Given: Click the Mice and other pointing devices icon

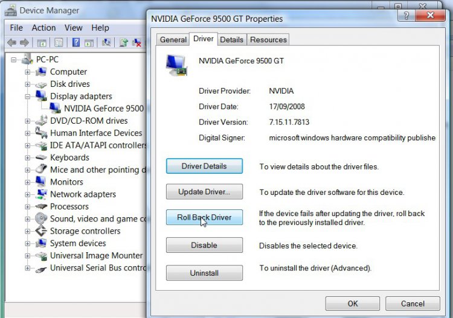Looking at the screenshot, I should 41,169.
